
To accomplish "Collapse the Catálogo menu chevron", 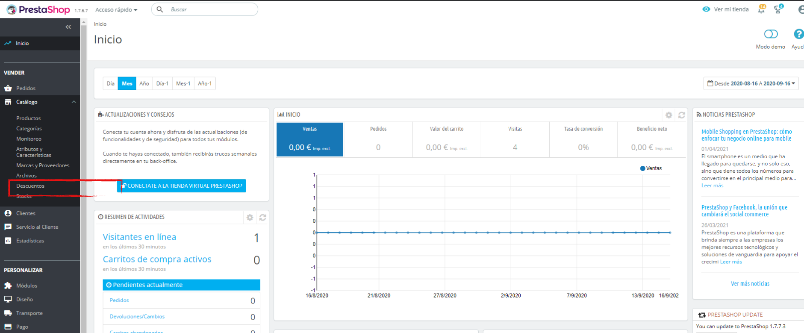I will [x=74, y=102].
